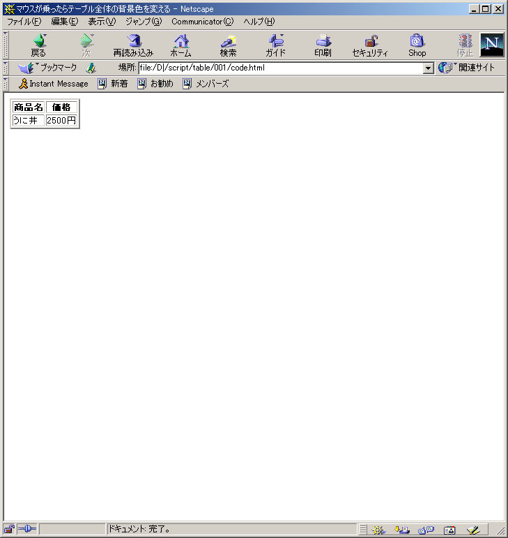508x538 pixels.
Task: Click the location URL field
Action: 281,68
